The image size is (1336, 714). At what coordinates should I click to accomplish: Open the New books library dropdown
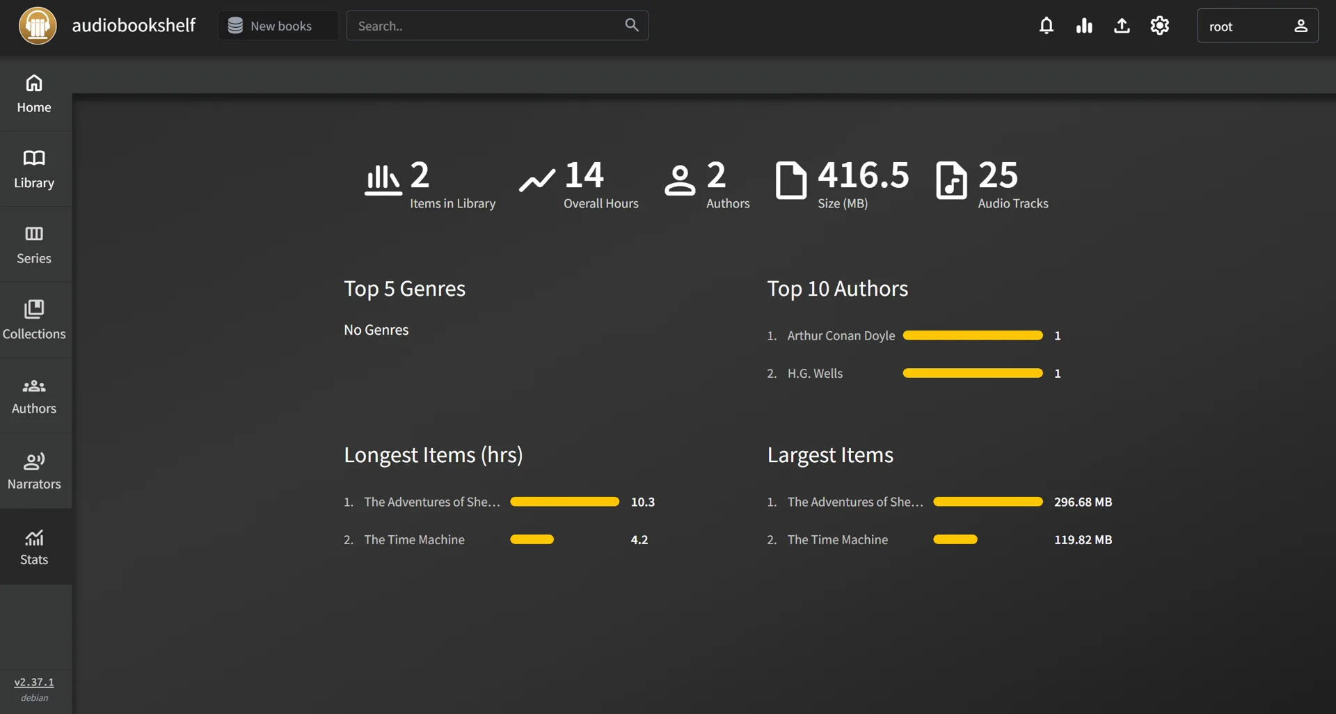click(278, 26)
